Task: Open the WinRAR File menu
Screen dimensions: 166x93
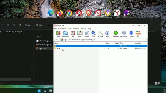Action: pos(56,29)
